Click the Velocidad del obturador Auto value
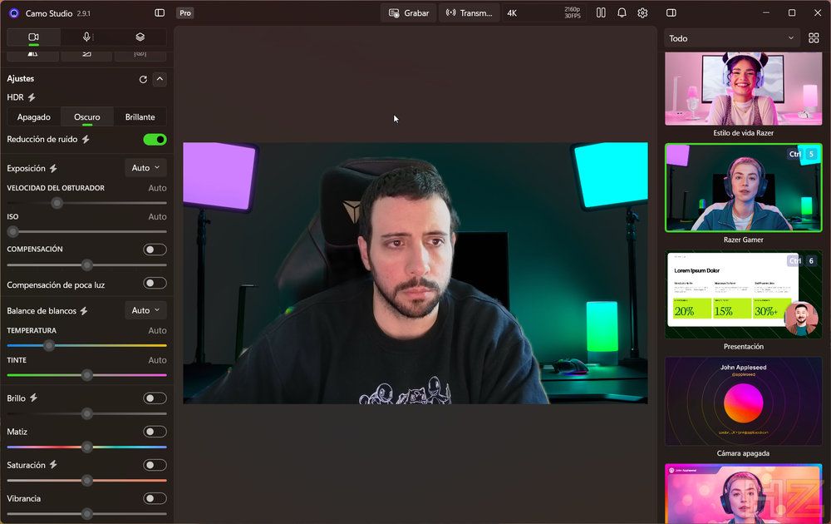Viewport: 831px width, 524px height. [157, 188]
